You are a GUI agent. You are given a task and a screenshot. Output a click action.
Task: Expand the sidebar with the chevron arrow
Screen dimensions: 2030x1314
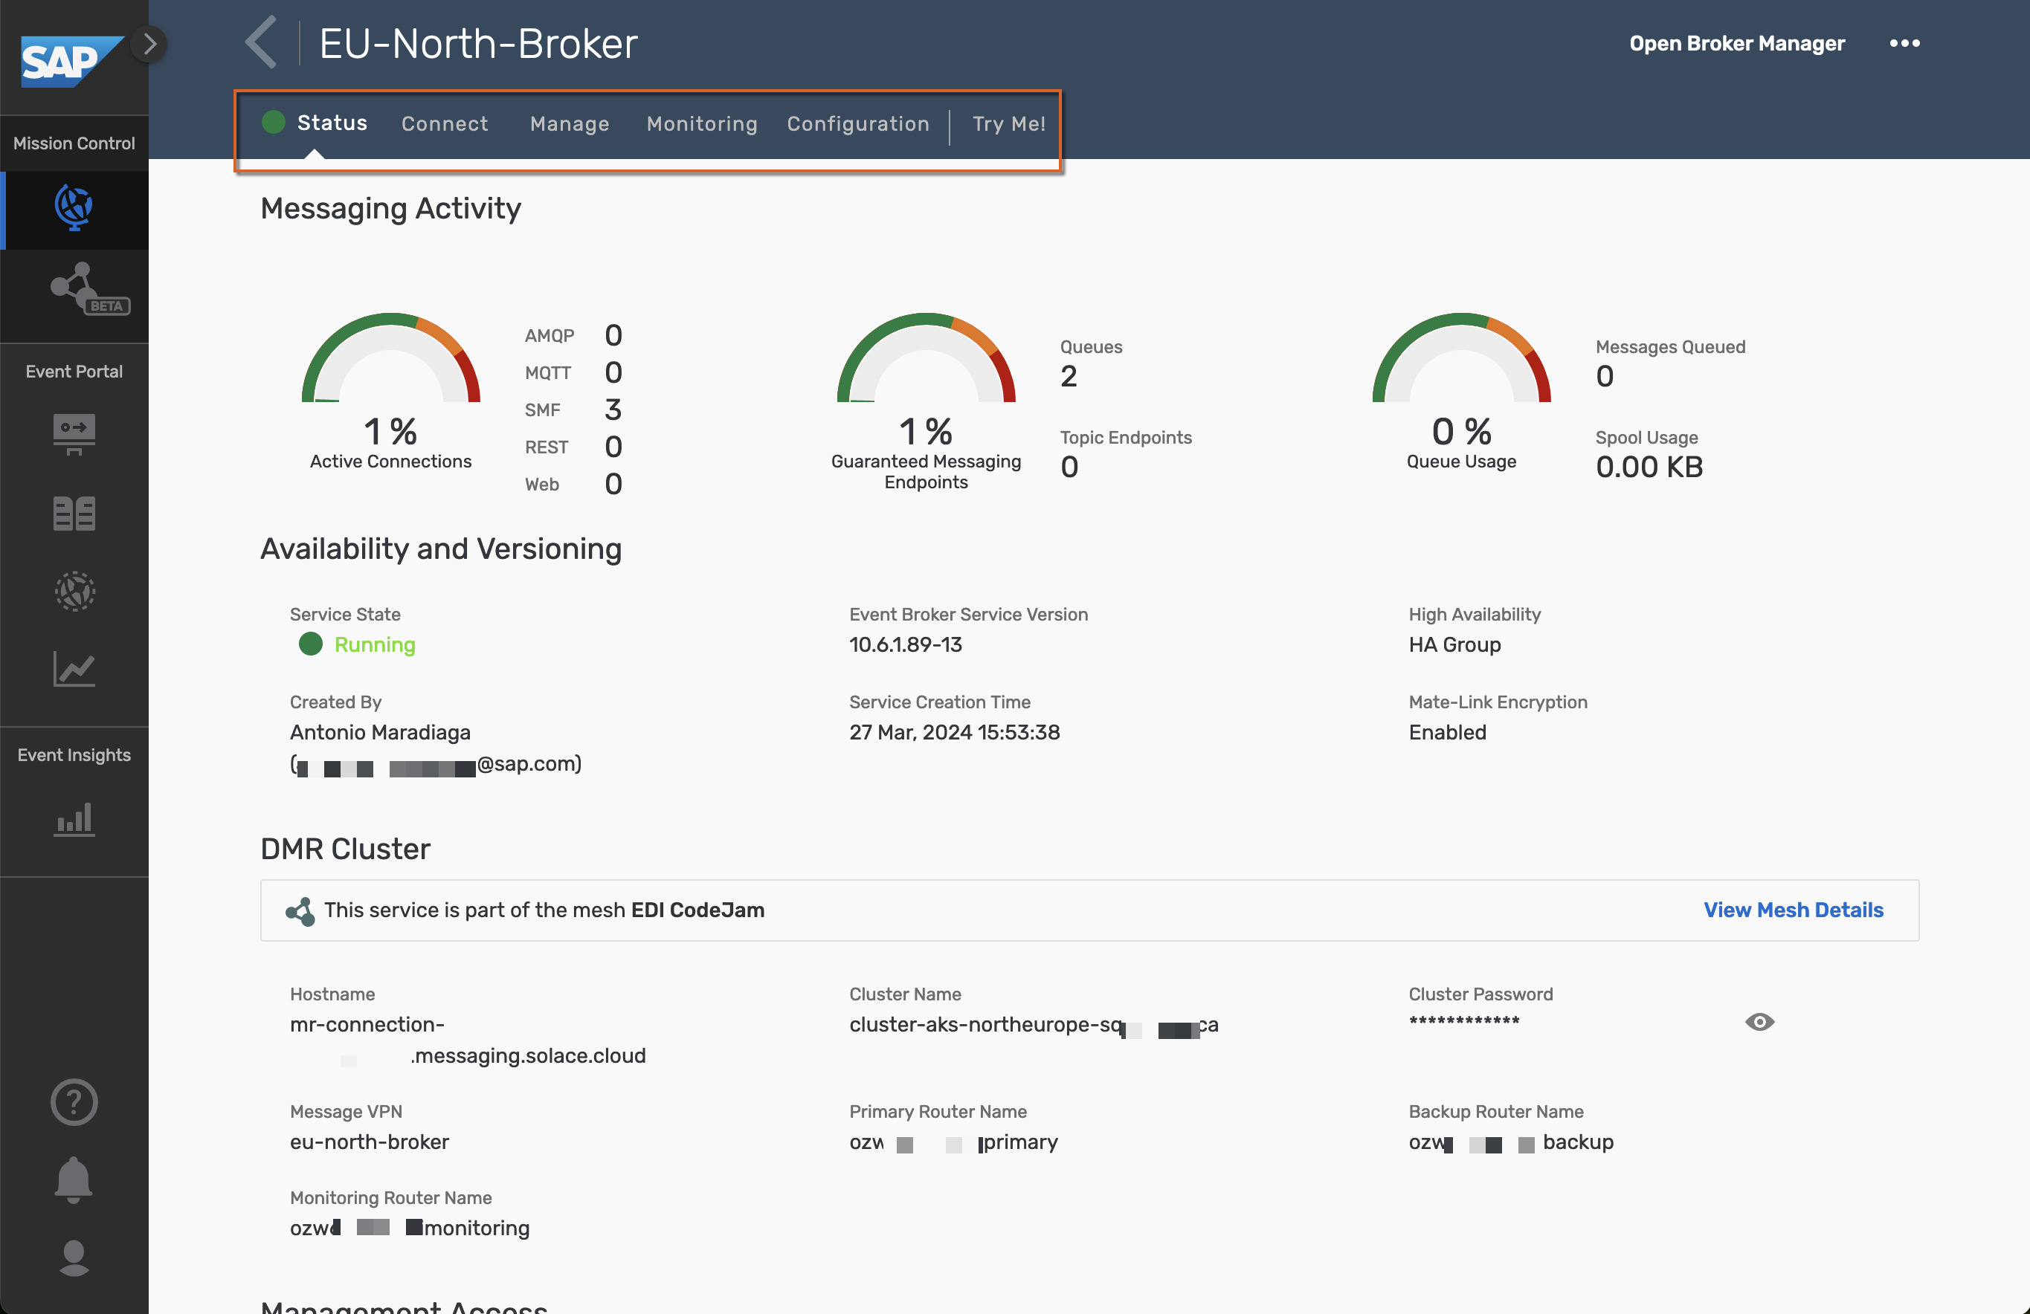point(150,44)
